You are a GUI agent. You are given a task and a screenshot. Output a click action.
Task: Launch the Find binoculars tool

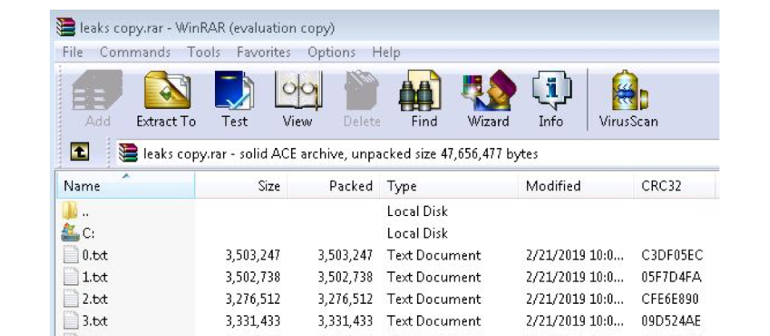(424, 99)
